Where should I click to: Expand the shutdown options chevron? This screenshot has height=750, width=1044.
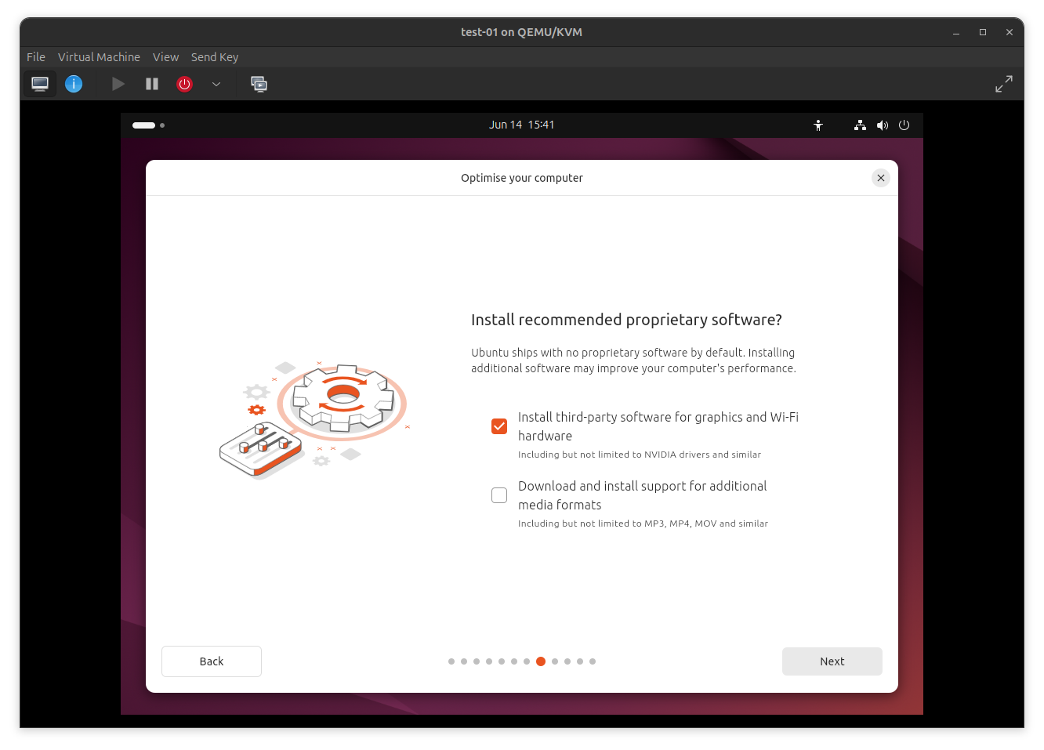point(216,84)
